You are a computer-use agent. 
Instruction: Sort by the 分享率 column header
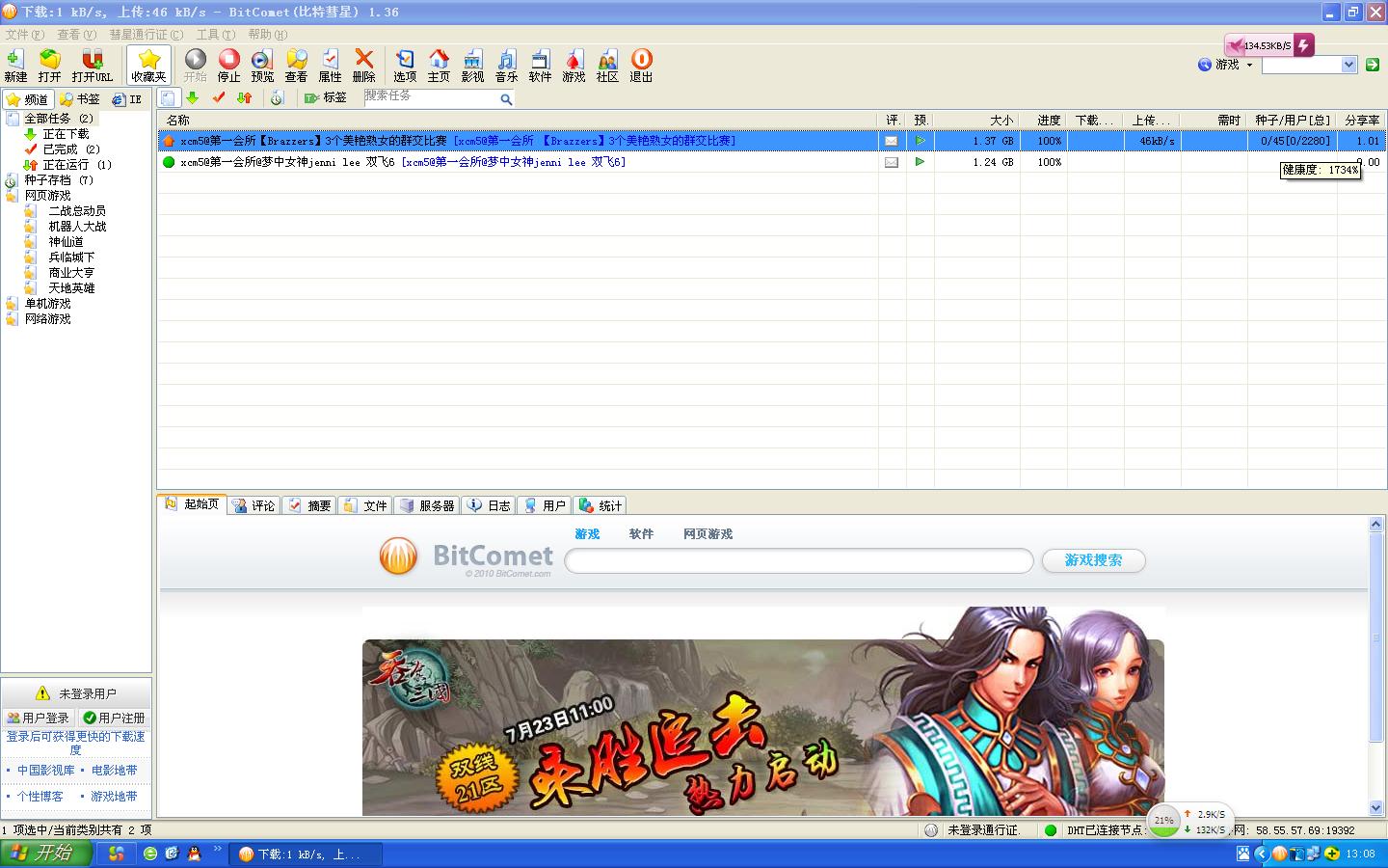tap(1362, 121)
